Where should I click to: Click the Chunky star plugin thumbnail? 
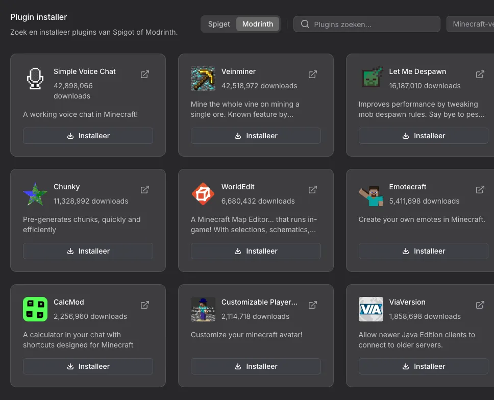[35, 194]
